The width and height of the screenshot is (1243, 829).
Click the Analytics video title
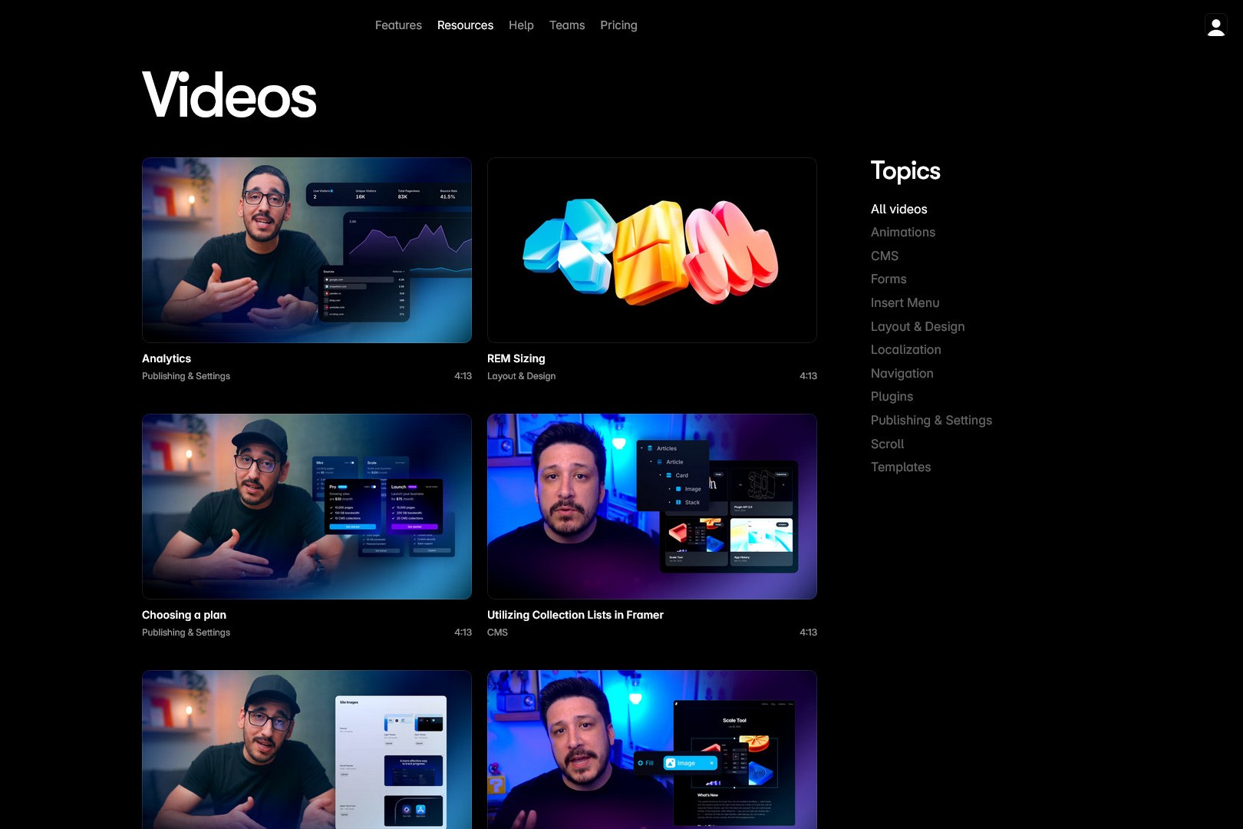tap(167, 358)
